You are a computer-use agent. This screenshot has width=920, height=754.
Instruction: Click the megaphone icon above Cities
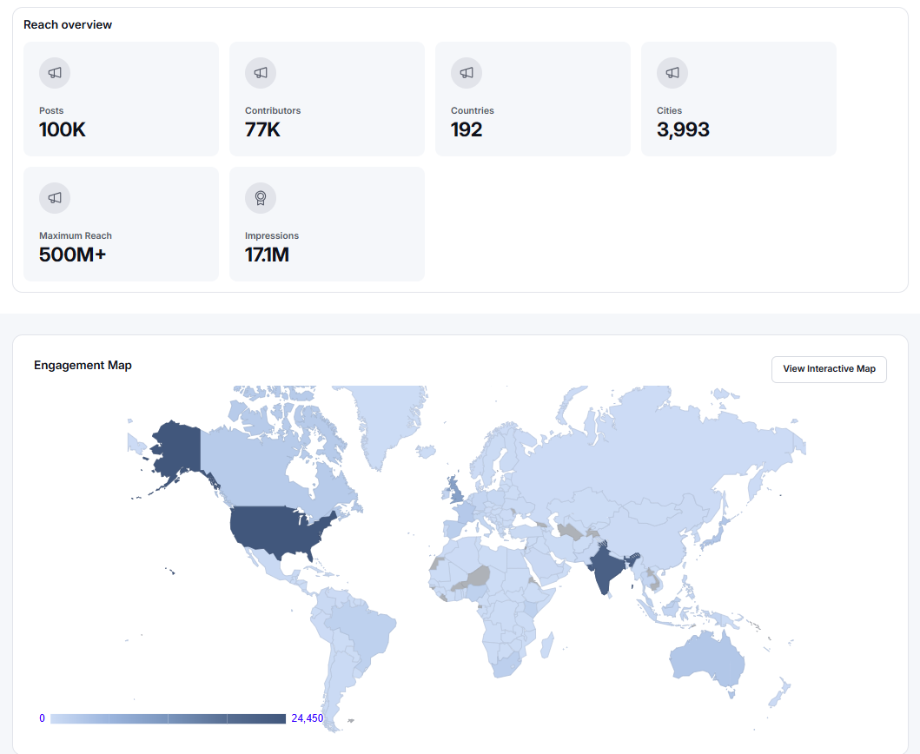(x=672, y=73)
